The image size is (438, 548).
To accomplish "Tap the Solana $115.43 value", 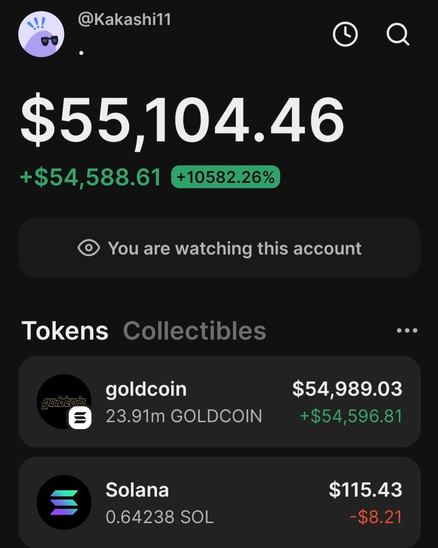I will [x=365, y=489].
